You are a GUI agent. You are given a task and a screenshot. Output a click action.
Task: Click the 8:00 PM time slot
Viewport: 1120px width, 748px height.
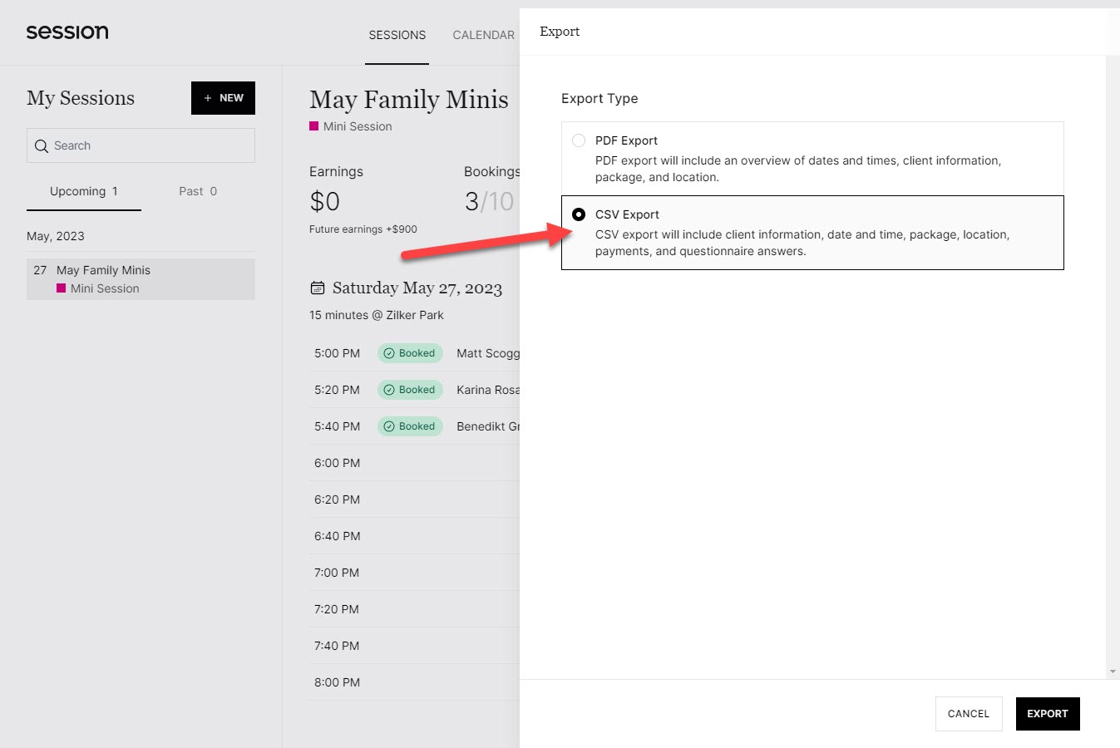pyautogui.click(x=414, y=682)
